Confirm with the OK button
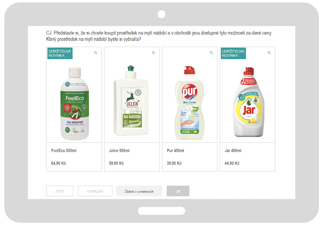Image resolution: width=325 pixels, height=226 pixels. coord(178,191)
